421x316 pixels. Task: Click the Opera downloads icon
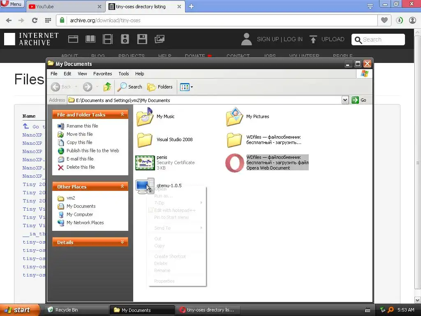400,21
